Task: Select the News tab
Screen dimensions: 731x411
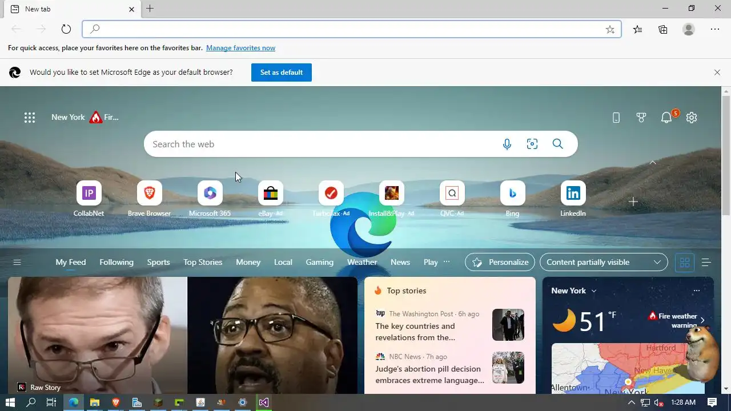Action: (x=400, y=262)
